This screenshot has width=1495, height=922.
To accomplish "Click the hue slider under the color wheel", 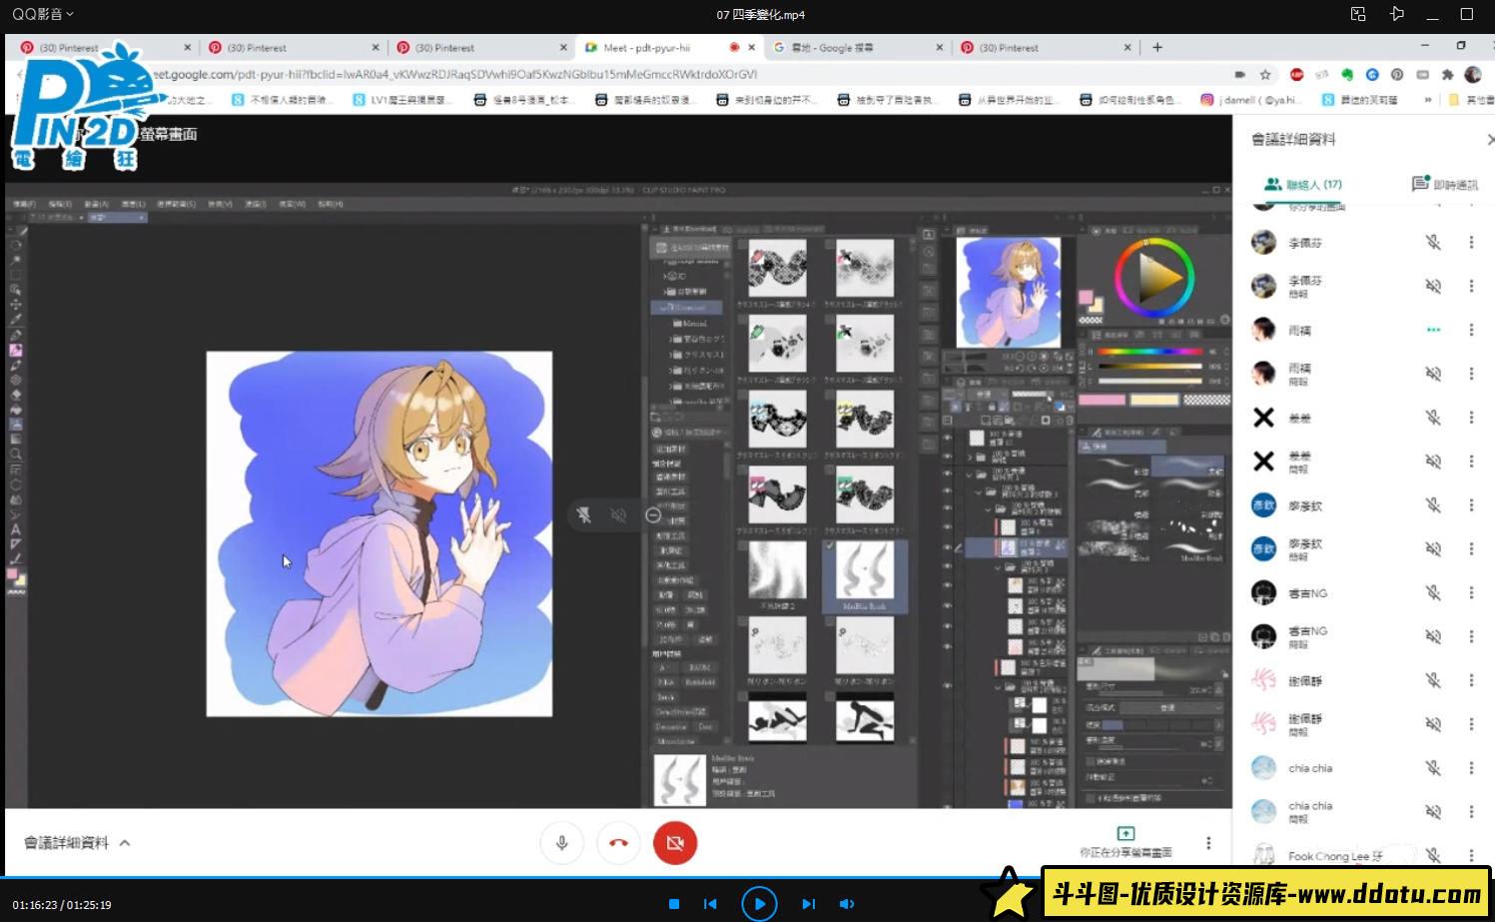I will click(x=1148, y=352).
